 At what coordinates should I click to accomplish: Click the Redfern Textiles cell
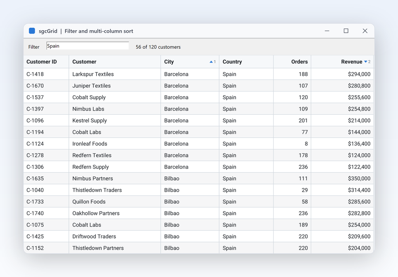(x=115, y=155)
